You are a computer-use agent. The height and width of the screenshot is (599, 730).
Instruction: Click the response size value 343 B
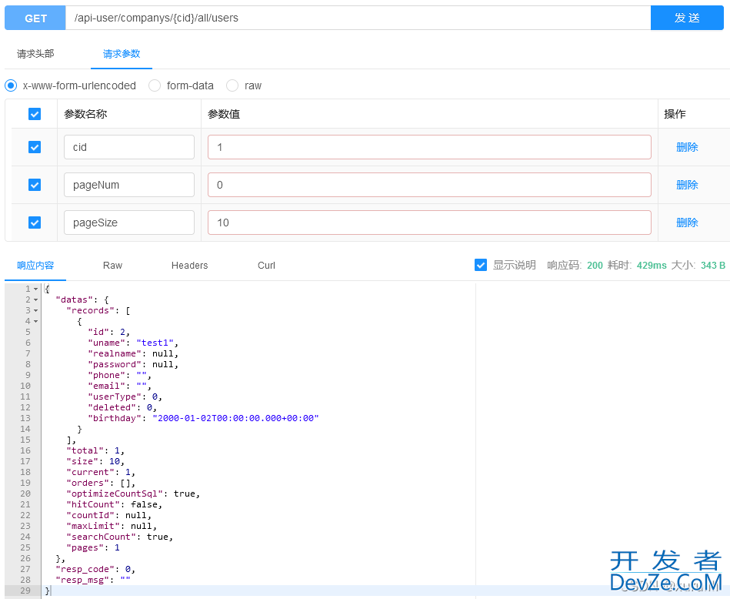point(713,265)
